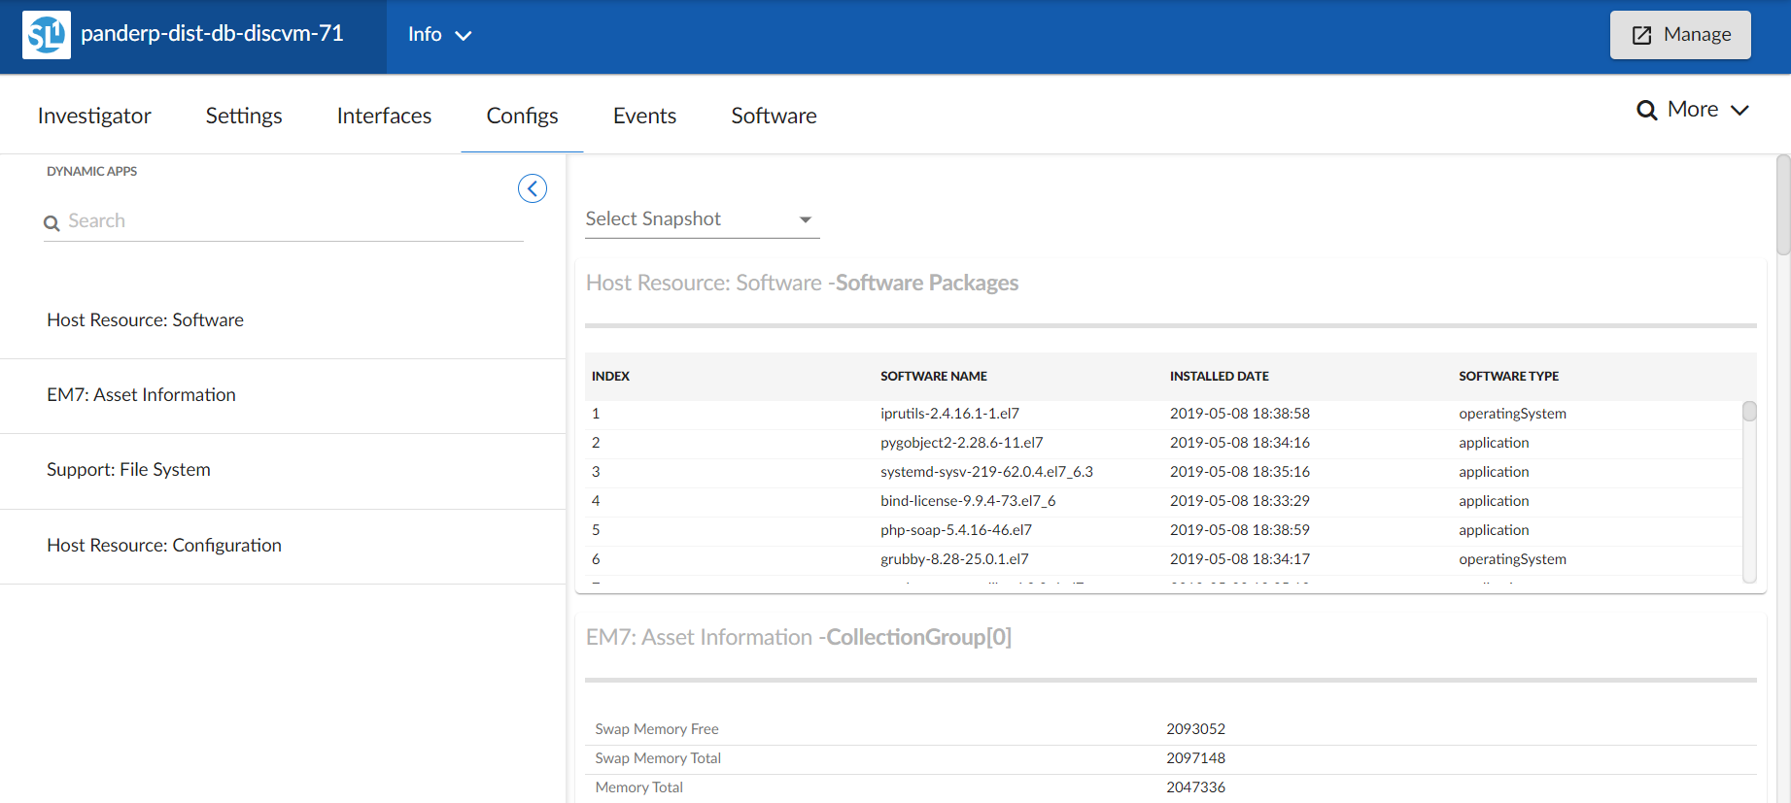The width and height of the screenshot is (1791, 803).
Task: Switch to the Investigator tab
Action: point(94,116)
